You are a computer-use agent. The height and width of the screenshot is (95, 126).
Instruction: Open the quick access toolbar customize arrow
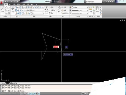[19, 2]
